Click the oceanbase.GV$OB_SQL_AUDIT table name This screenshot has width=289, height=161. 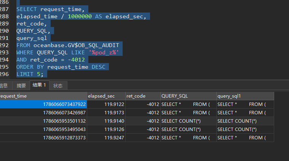[x=76, y=45]
